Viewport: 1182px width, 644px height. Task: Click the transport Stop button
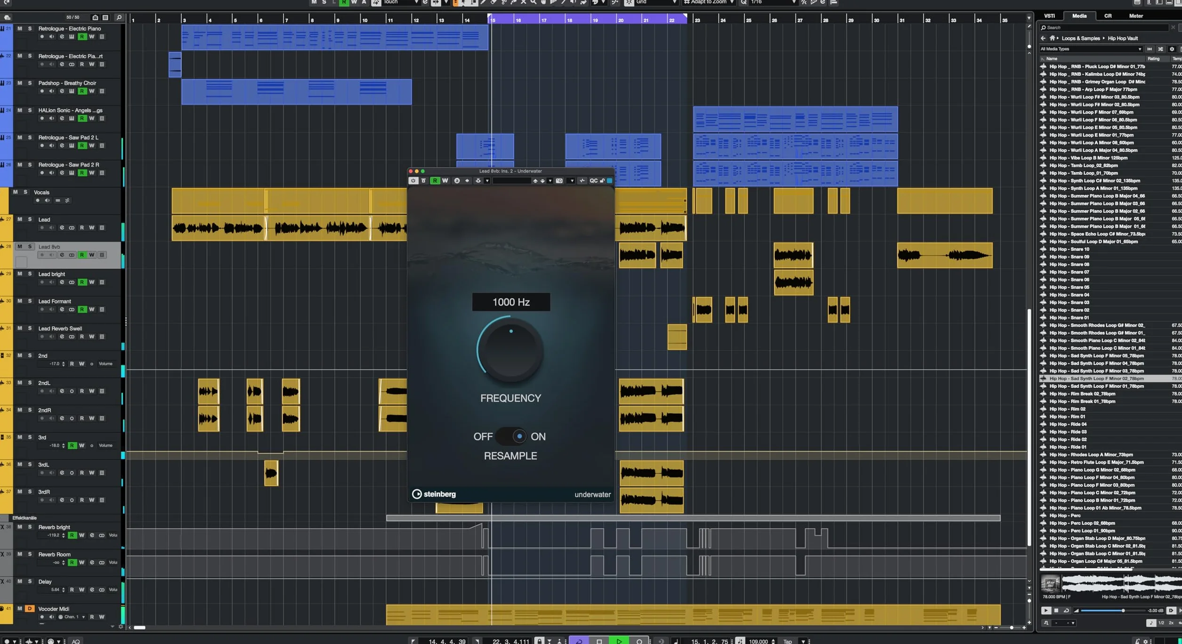(x=599, y=641)
